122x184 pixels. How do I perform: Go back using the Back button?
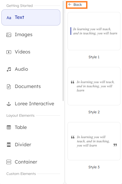coord(77,5)
